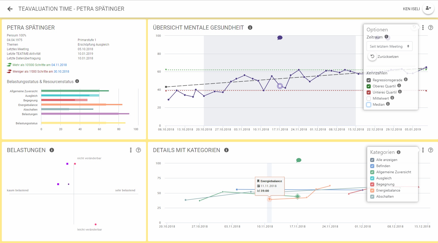Uncheck the Oberes Quartil checkbox
The image size is (438, 243).
(x=369, y=86)
